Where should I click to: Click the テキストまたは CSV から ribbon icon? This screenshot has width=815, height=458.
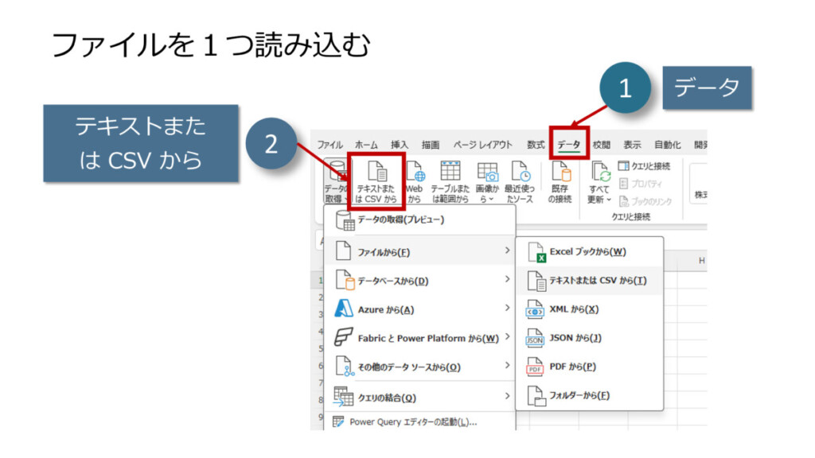coord(376,182)
